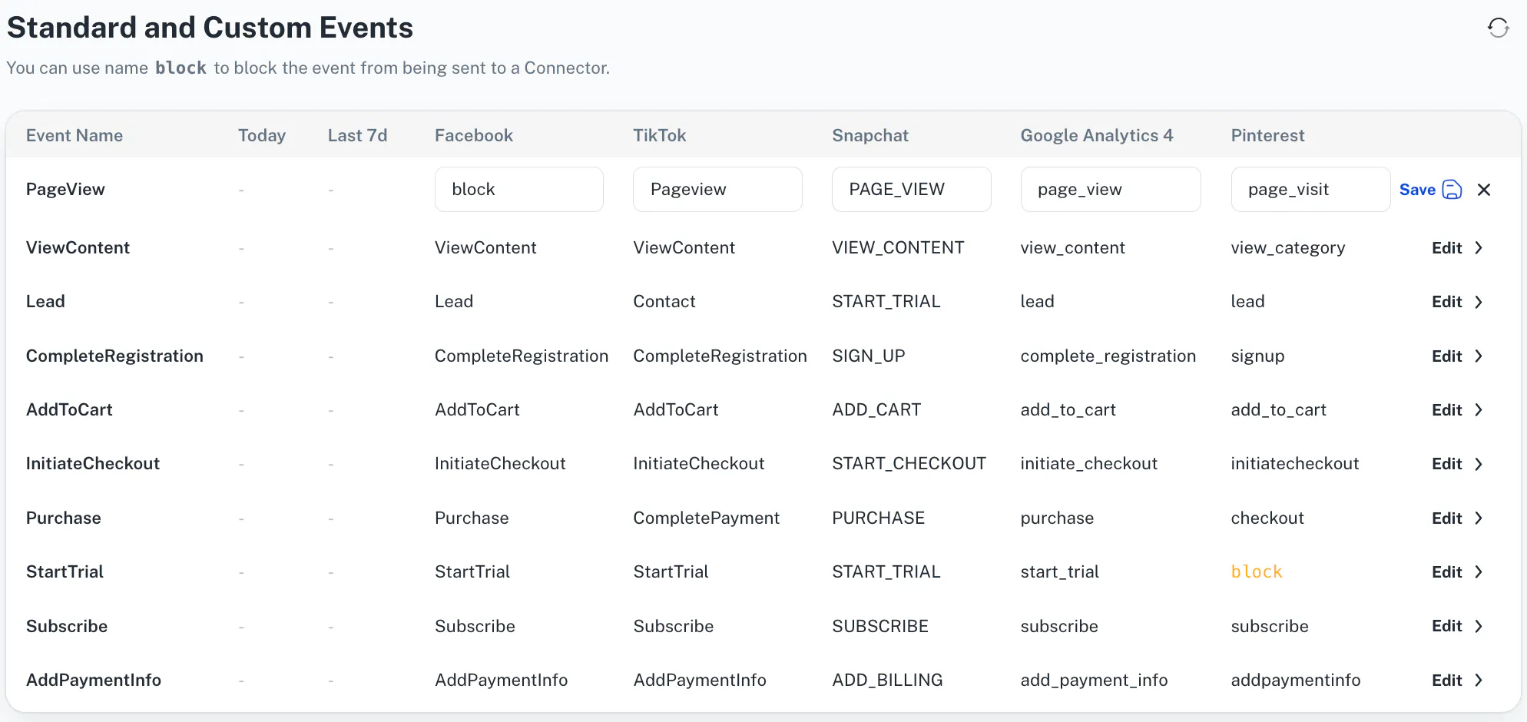Edit the Lead event row

point(1446,302)
